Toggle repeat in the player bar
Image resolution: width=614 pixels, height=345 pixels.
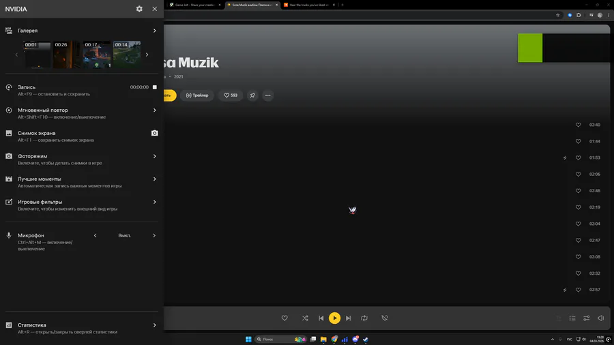click(364, 318)
